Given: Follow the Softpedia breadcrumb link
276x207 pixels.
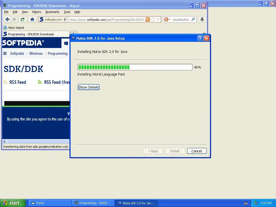Looking at the screenshot, I should 17,53.
